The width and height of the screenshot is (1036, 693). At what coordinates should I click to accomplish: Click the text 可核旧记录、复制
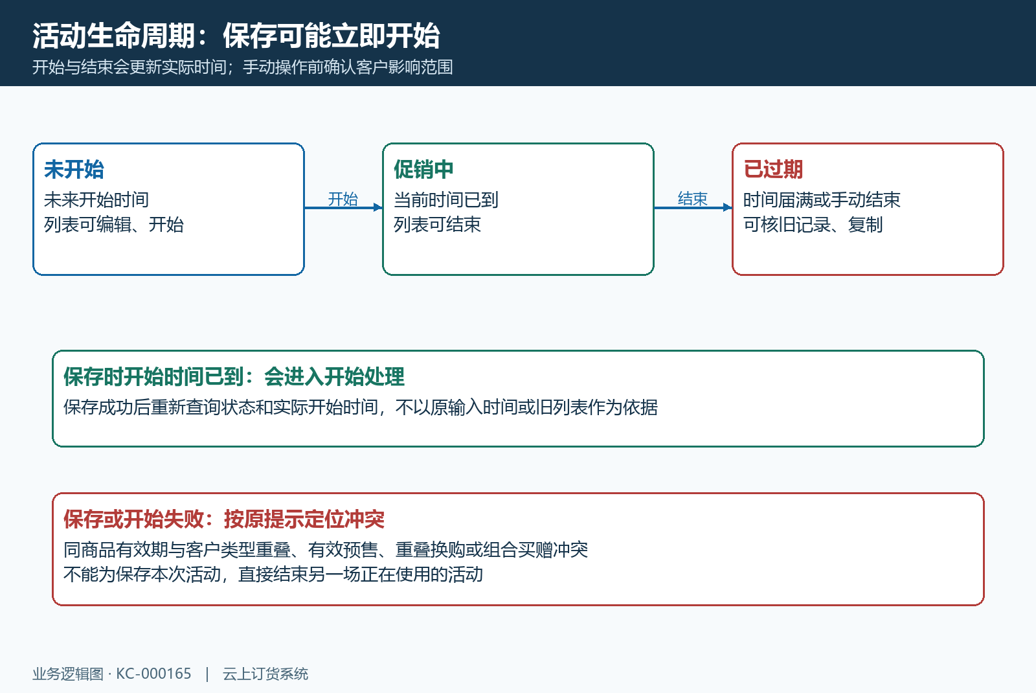(813, 225)
